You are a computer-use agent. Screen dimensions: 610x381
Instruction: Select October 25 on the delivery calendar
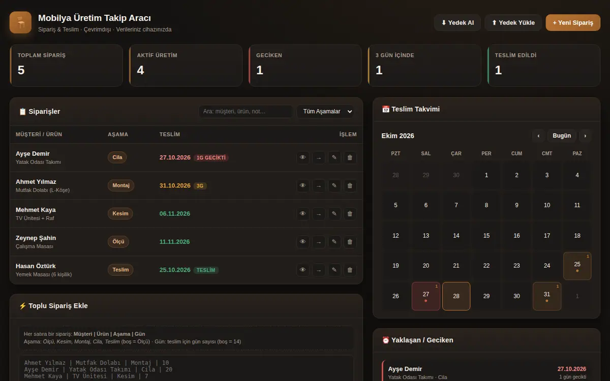(x=577, y=266)
